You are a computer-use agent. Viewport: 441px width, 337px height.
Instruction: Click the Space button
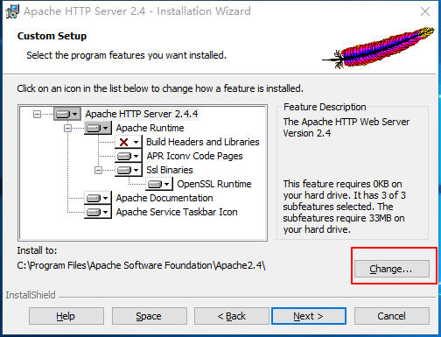tap(150, 316)
